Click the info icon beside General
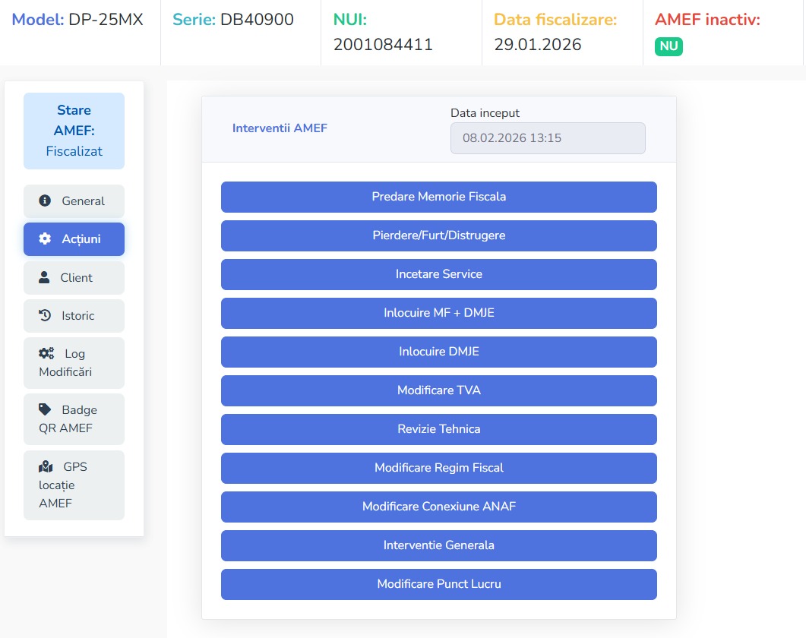This screenshot has height=638, width=806. [x=45, y=201]
